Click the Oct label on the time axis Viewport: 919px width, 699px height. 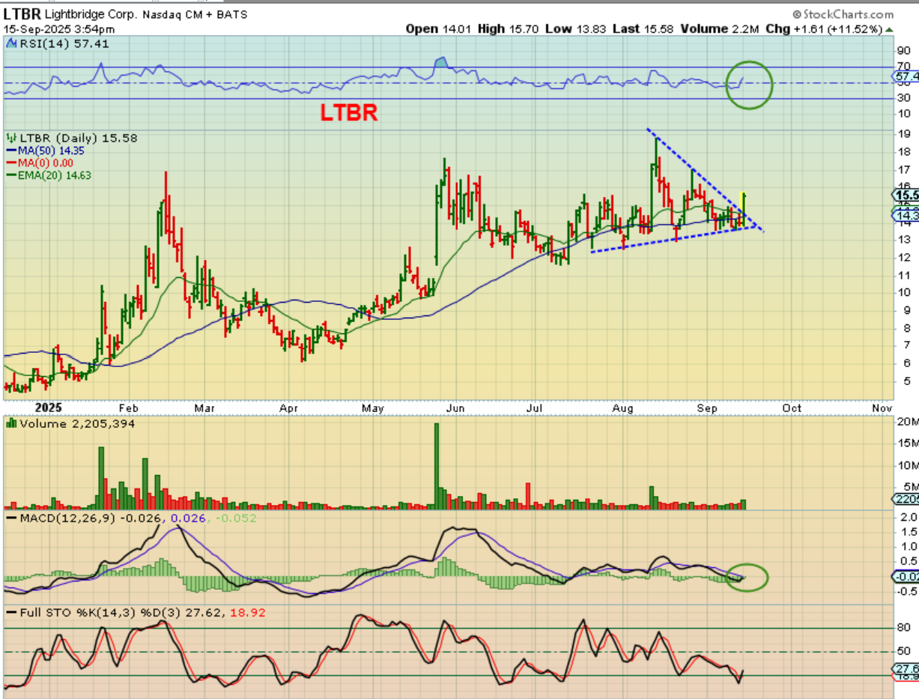point(792,408)
